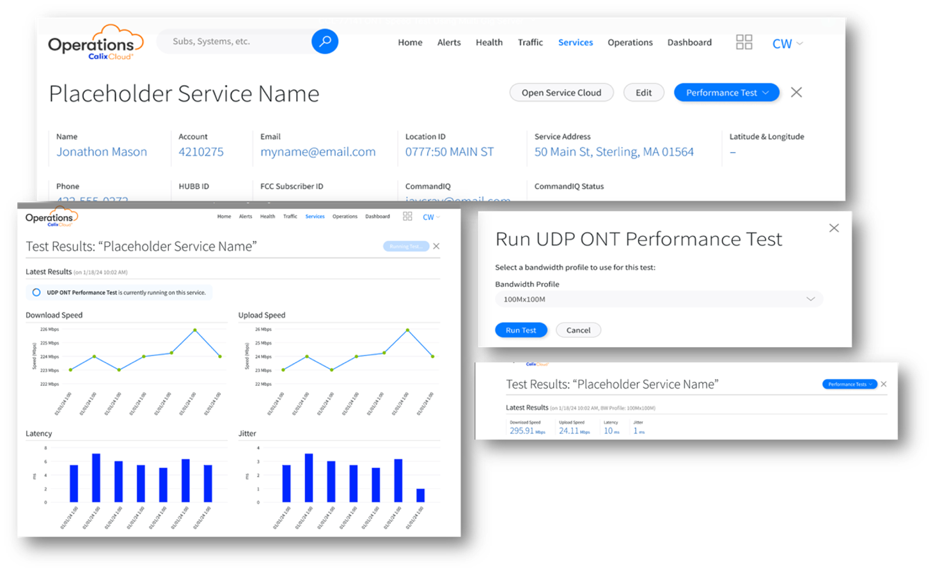The height and width of the screenshot is (572, 933).
Task: Click the Jitter chart title
Action: pyautogui.click(x=247, y=433)
